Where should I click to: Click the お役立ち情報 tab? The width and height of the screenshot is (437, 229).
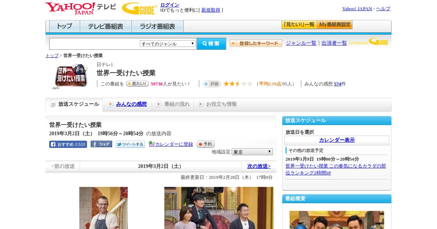pos(217,104)
